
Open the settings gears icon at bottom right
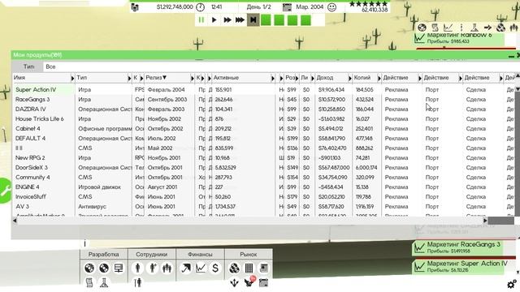point(512,284)
